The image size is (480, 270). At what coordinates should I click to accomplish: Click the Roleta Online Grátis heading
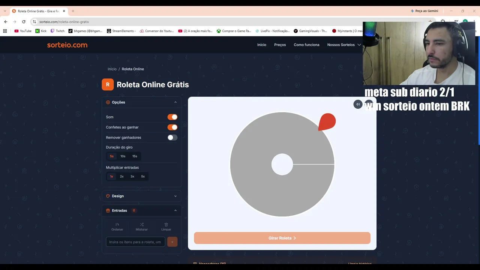tap(153, 85)
